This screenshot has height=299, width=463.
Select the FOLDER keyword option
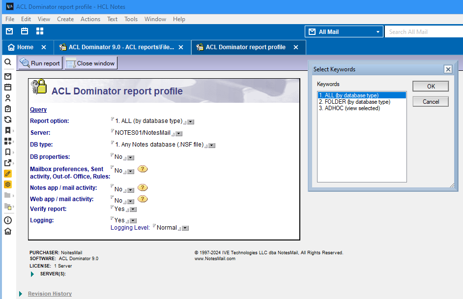(x=354, y=102)
